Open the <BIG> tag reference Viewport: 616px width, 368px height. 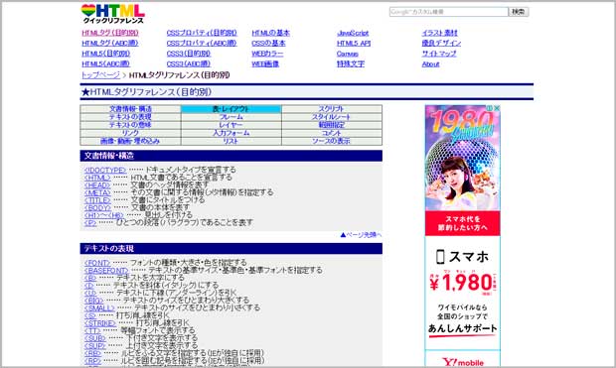pos(93,301)
